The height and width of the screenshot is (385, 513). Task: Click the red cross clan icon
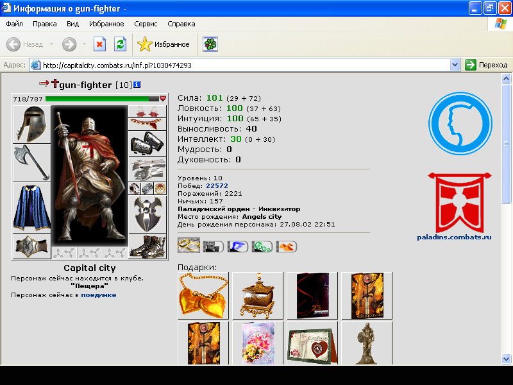click(55, 84)
